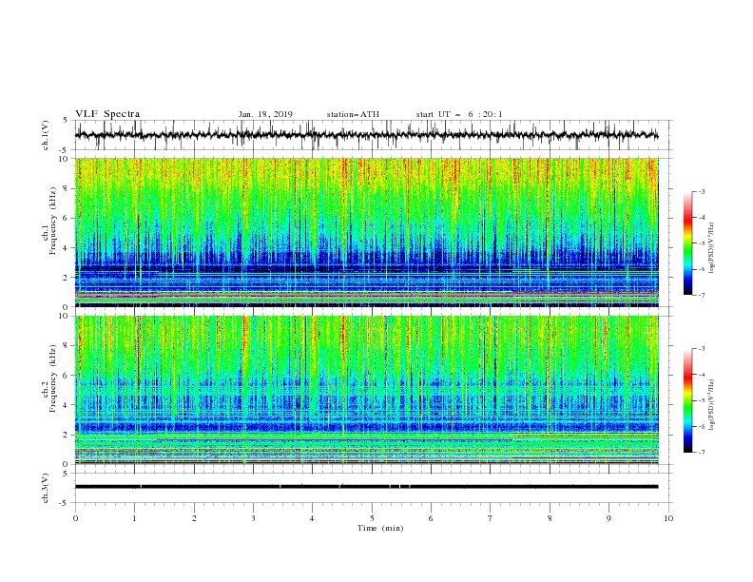Click the "10" tick on time axis
This screenshot has height=582, width=753.
pyautogui.click(x=668, y=518)
